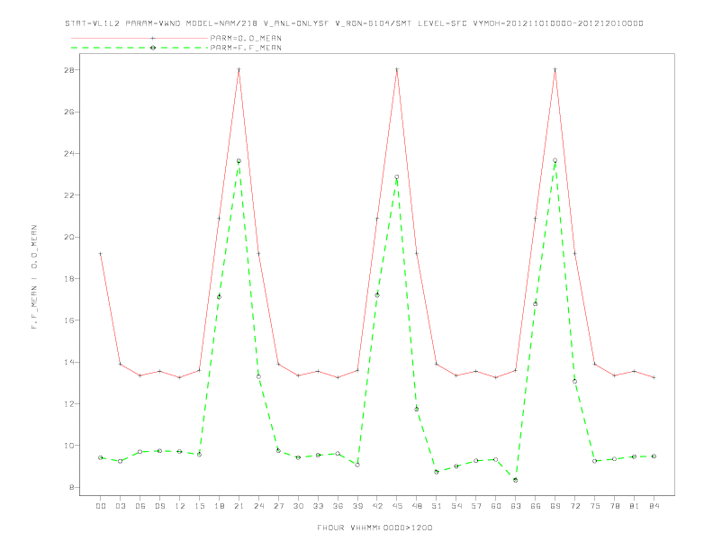Click y-axis tick label 16
Screen dimensions: 713x551
[x=69, y=320]
